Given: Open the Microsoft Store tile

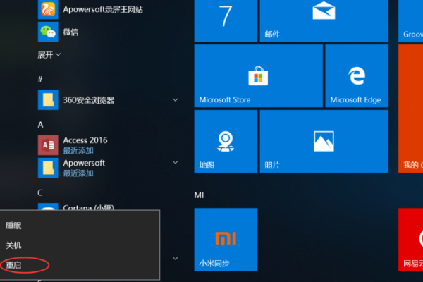Looking at the screenshot, I should (x=259, y=76).
